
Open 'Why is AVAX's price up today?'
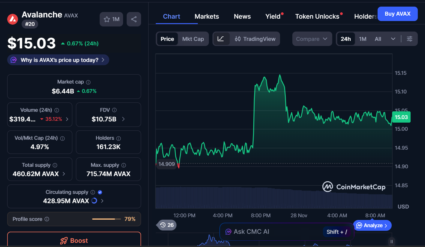point(59,60)
